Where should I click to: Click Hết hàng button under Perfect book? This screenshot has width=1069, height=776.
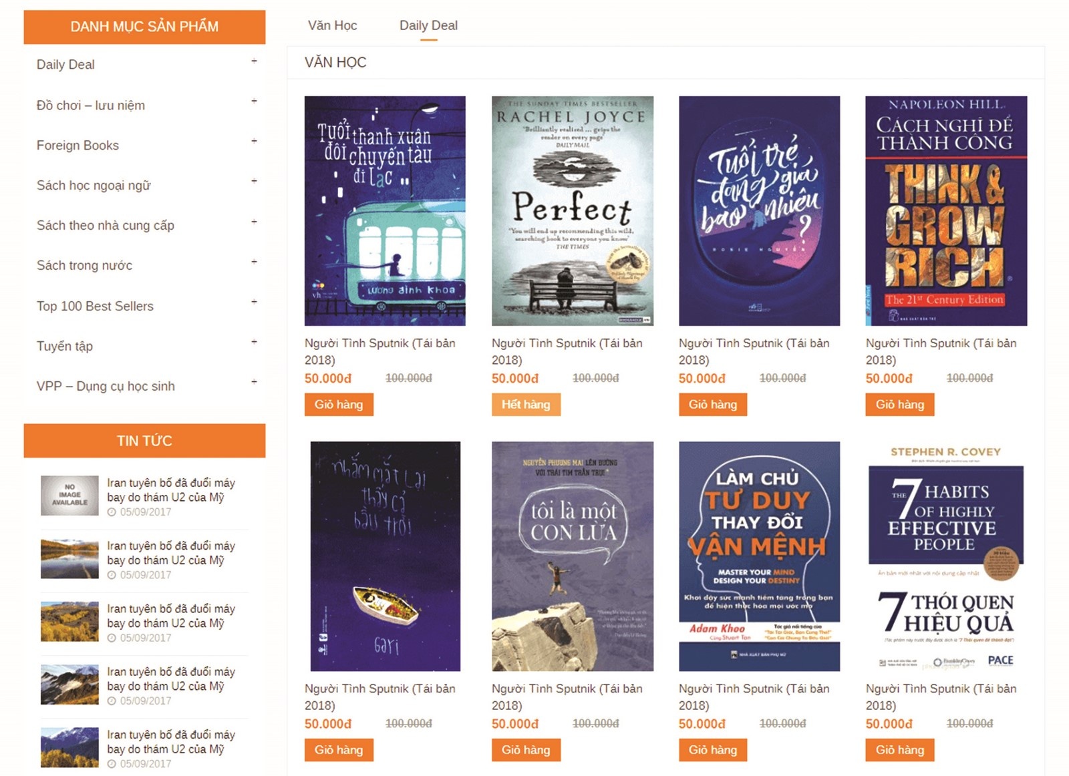526,405
